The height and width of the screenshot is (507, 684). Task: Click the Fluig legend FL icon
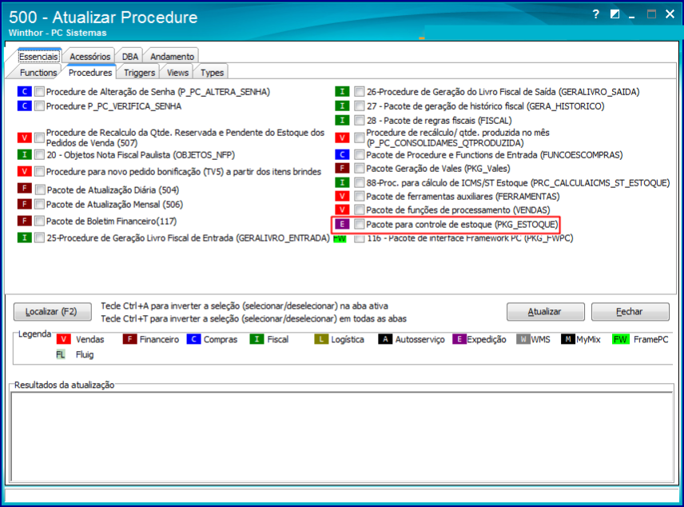point(61,354)
